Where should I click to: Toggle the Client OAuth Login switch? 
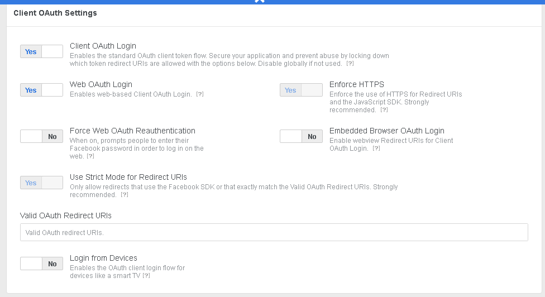[41, 51]
